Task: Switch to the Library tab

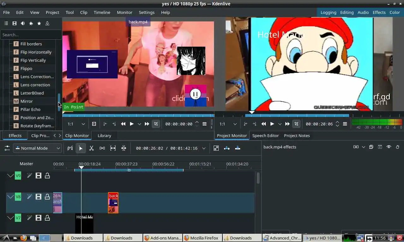Action: (104, 135)
